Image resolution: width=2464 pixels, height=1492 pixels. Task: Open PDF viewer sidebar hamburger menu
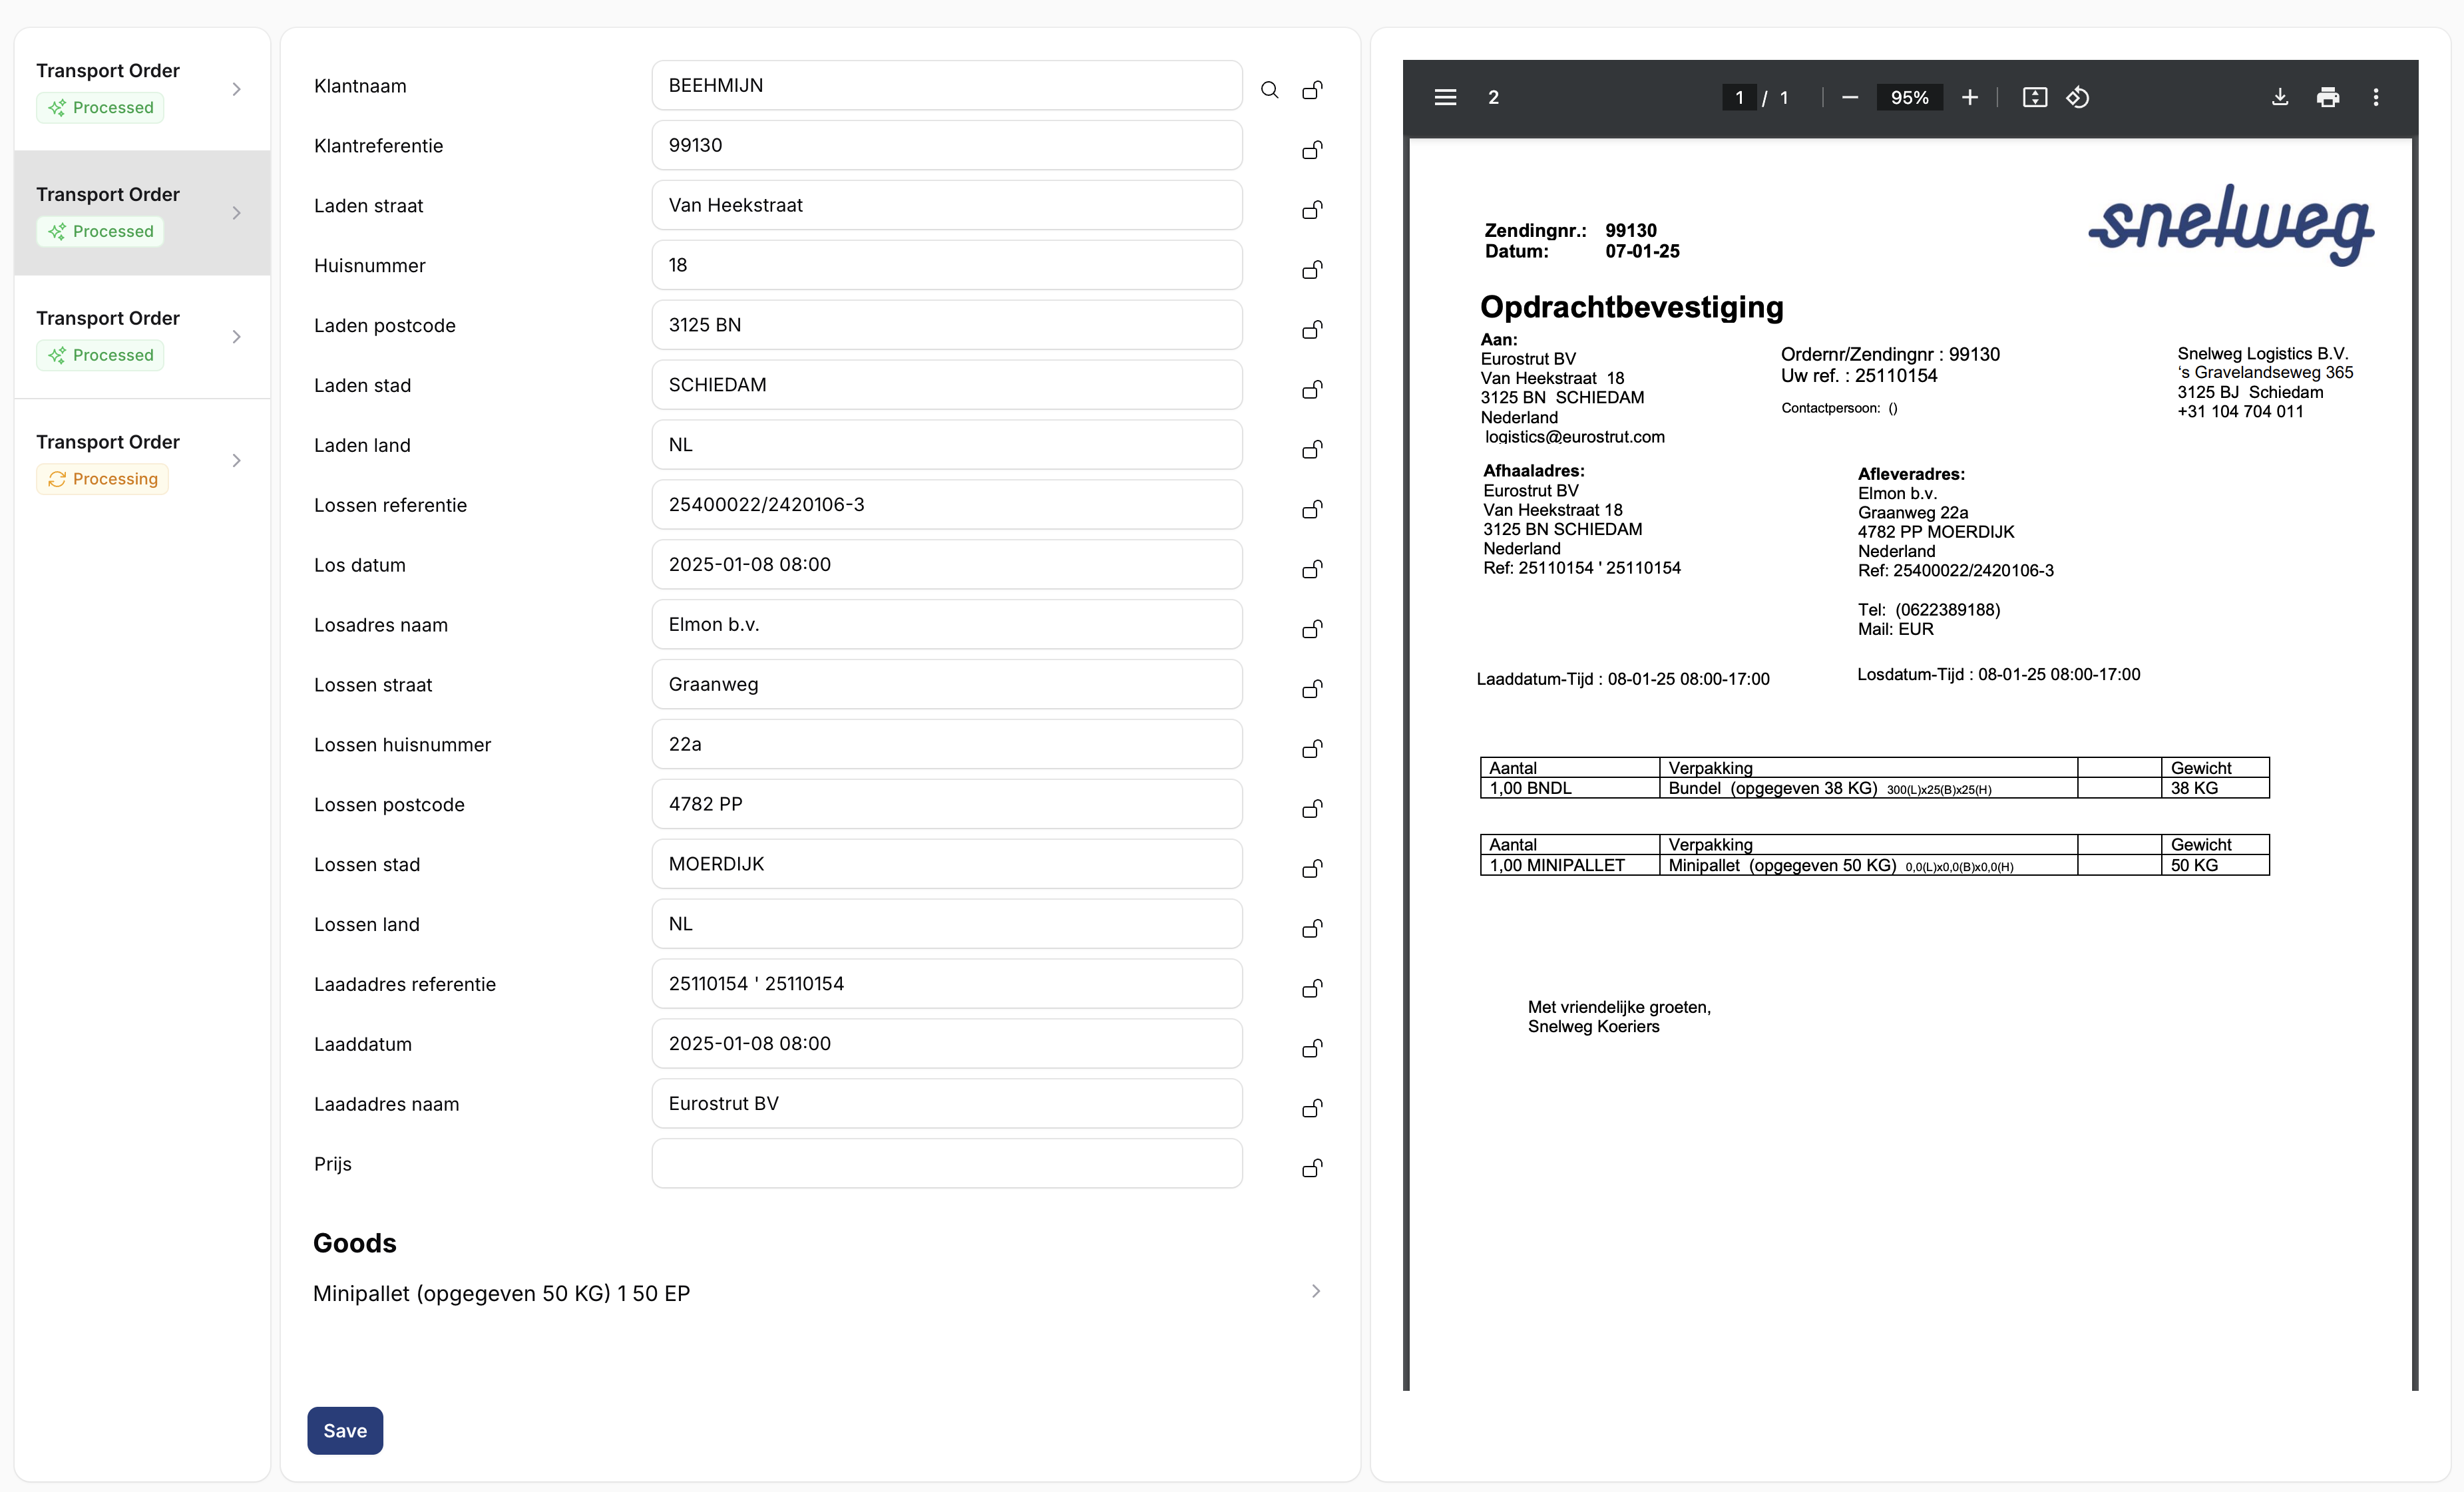click(x=1445, y=97)
